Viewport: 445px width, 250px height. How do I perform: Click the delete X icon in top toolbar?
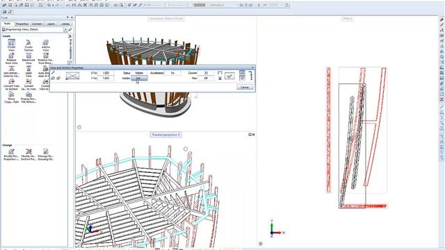pyautogui.click(x=85, y=5)
